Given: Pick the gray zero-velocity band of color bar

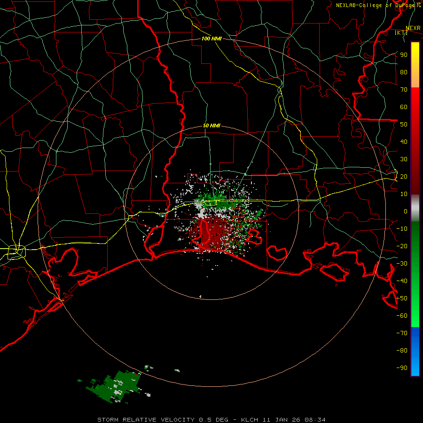Looking at the screenshot, I should [x=415, y=208].
